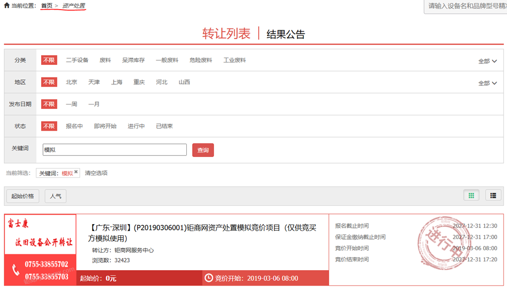Click 清空选项 to clear filters
The height and width of the screenshot is (289, 507).
point(96,173)
